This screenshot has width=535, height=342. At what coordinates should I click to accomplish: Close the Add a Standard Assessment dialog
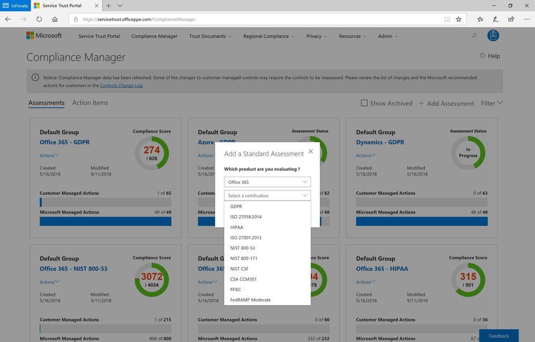pos(311,151)
